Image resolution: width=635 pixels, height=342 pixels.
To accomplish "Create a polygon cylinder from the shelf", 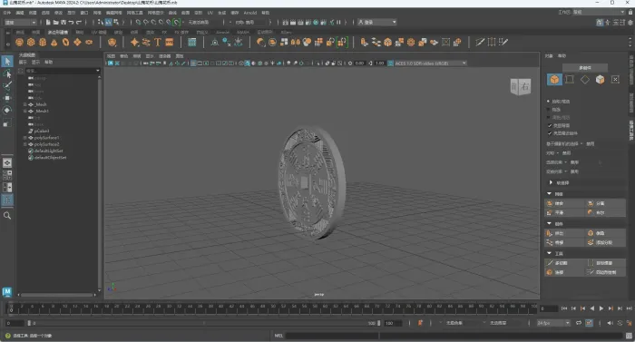I will click(43, 42).
